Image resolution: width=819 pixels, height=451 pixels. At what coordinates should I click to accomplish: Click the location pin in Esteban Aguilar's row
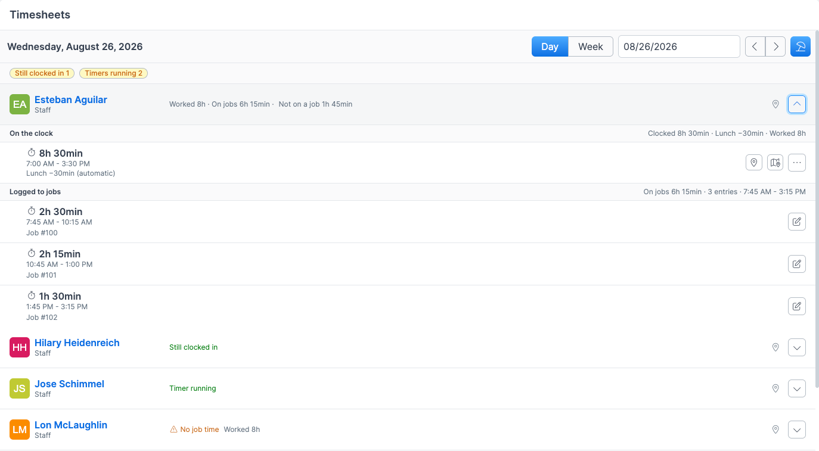[x=775, y=104]
